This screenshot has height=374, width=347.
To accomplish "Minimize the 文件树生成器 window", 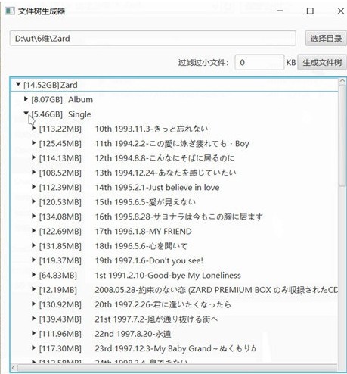I will (280, 11).
